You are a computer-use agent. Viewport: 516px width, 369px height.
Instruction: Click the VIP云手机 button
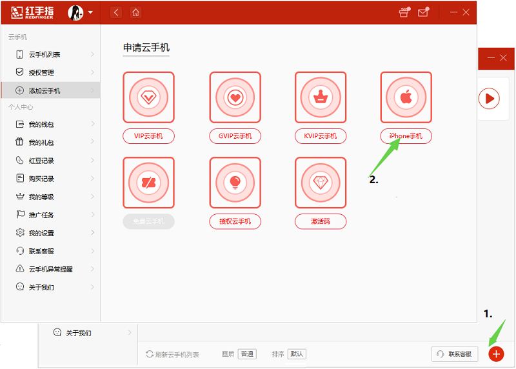click(x=148, y=136)
